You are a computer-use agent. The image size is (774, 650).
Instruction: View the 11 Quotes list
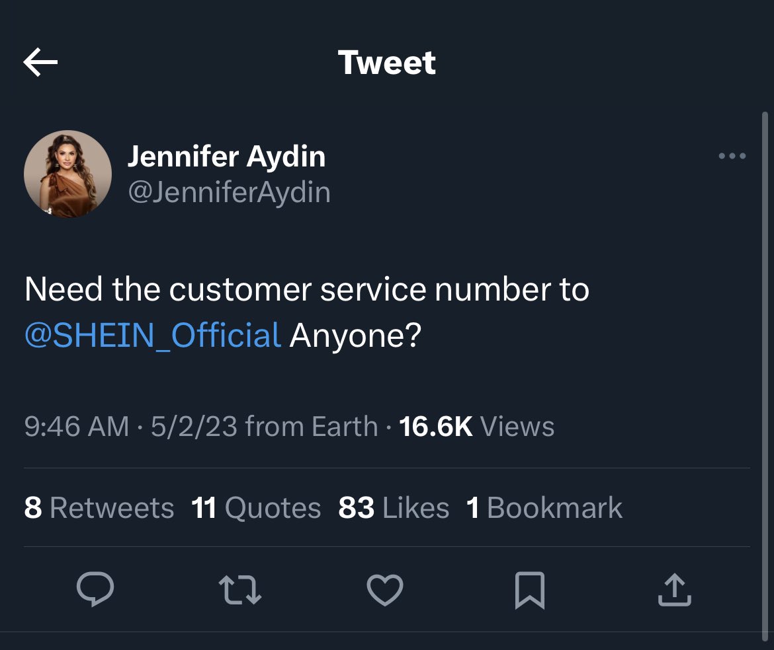click(x=256, y=507)
